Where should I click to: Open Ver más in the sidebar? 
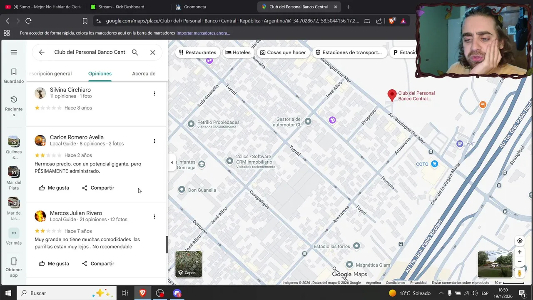click(14, 237)
